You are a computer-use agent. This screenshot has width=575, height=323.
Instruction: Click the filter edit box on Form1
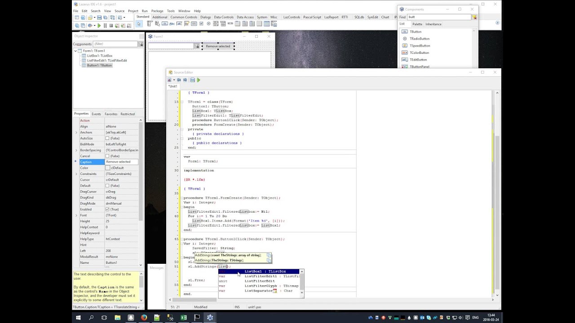click(x=171, y=46)
